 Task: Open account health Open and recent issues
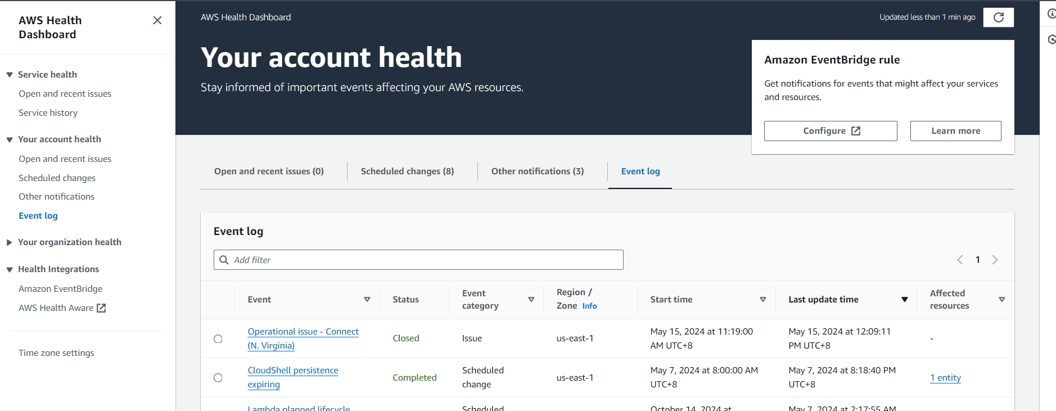click(65, 159)
